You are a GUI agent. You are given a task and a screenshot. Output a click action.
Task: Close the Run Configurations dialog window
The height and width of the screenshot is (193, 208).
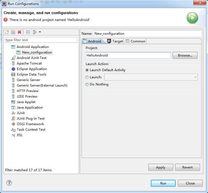point(200,2)
